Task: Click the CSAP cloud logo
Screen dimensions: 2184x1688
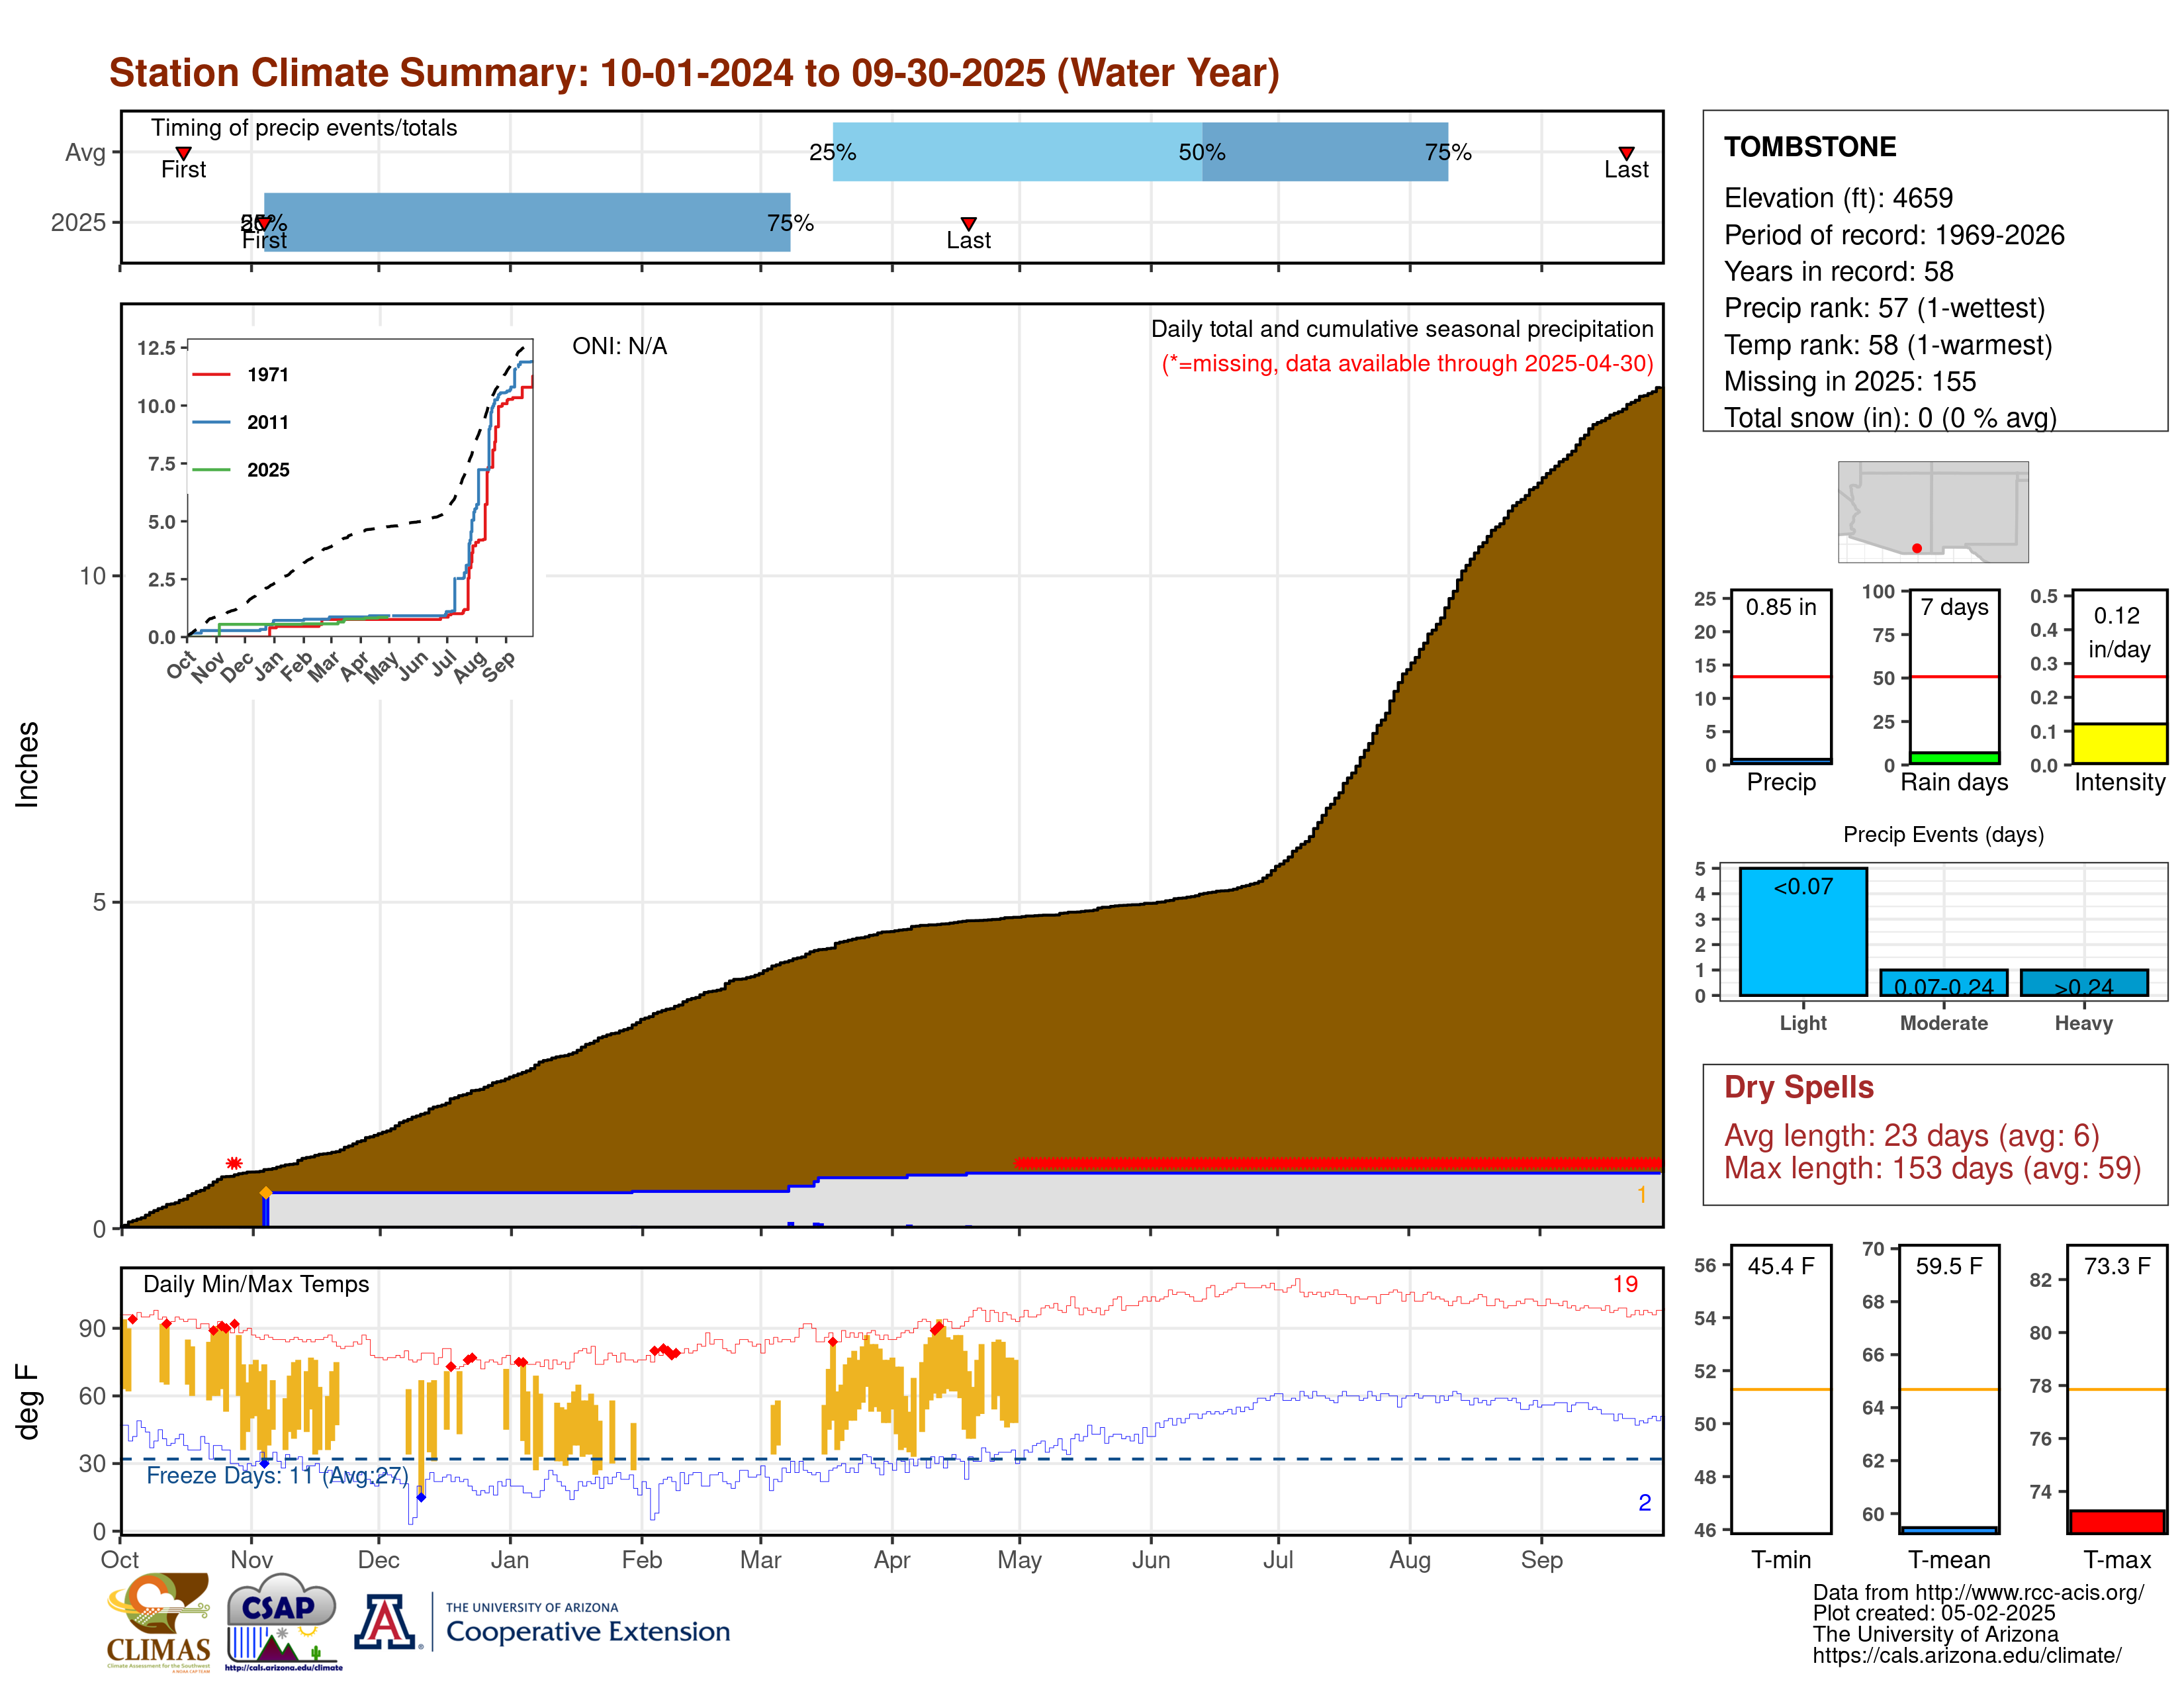Action: (x=283, y=1621)
